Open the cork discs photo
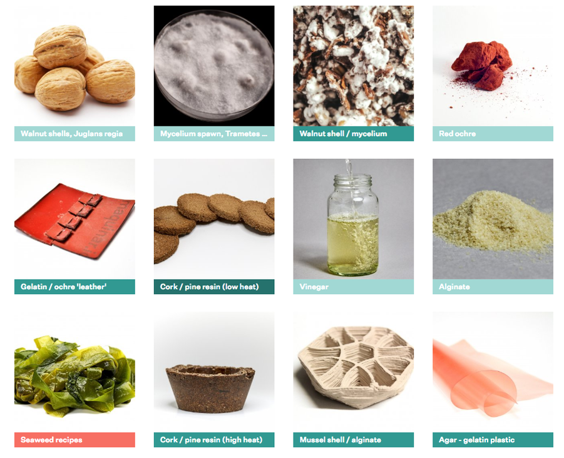This screenshot has width=564, height=458. [214, 219]
